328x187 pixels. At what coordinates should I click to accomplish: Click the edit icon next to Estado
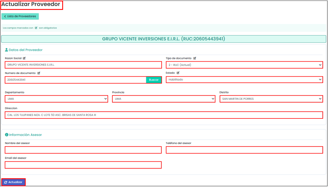(178, 73)
